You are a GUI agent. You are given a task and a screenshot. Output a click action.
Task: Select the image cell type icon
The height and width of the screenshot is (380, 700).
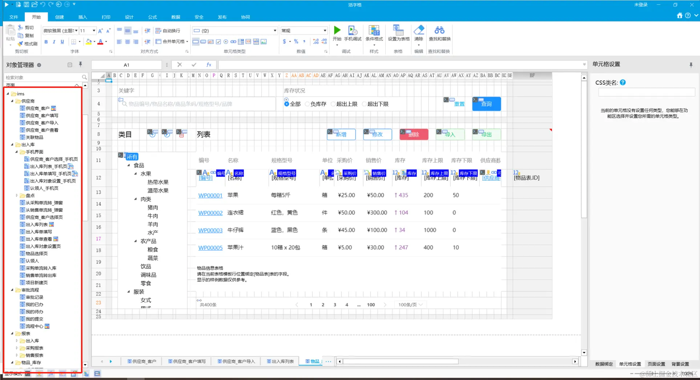click(264, 42)
